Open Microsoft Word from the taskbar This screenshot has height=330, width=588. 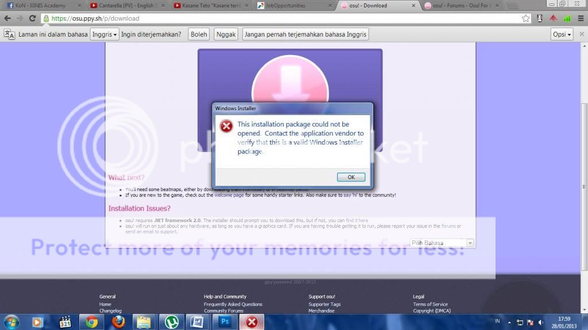tap(198, 322)
